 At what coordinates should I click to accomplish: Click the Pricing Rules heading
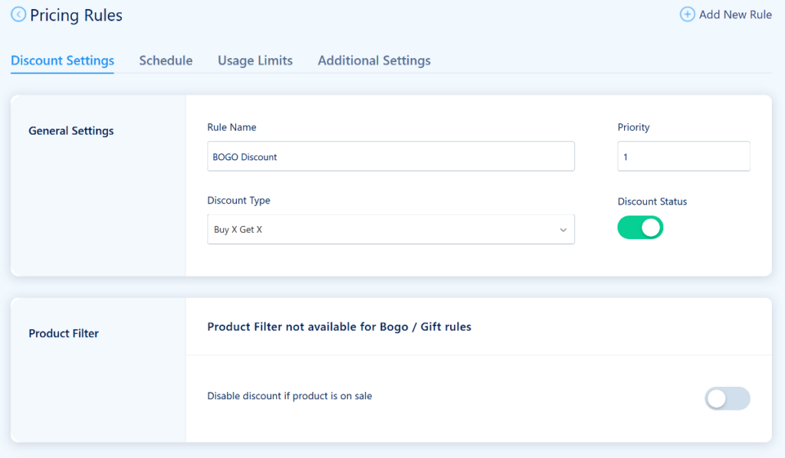pos(75,15)
